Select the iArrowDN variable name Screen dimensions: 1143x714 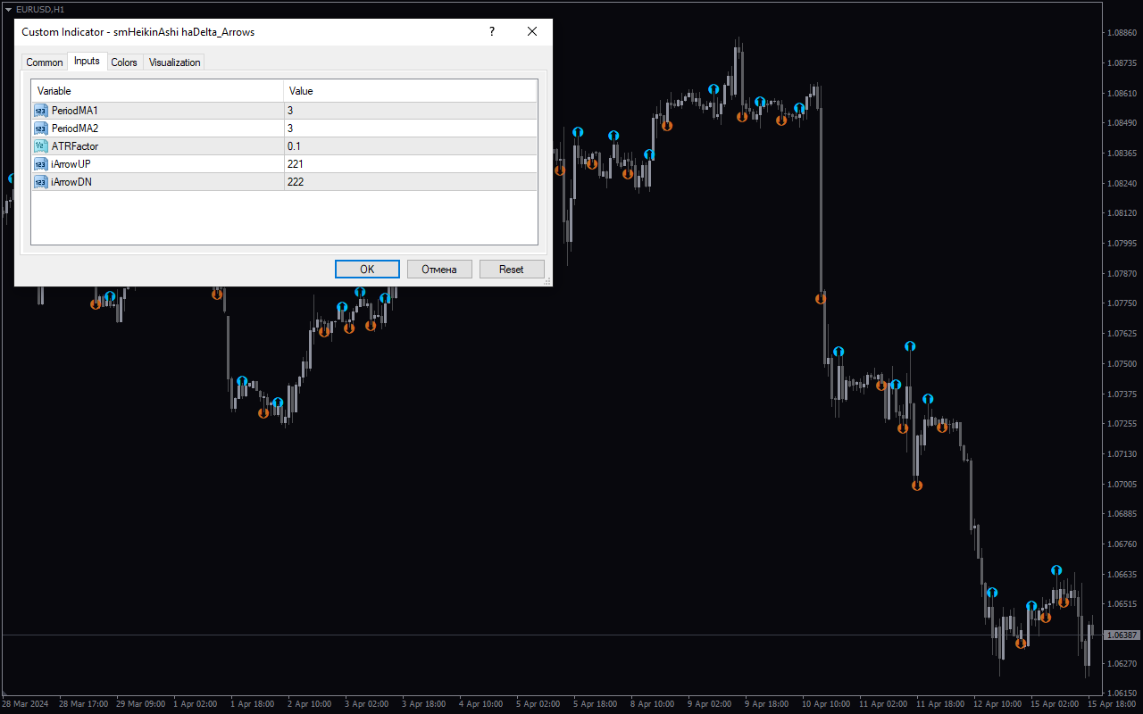click(71, 182)
